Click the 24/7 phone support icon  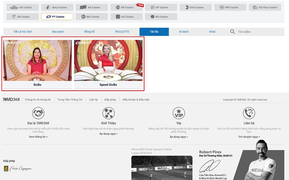(249, 113)
